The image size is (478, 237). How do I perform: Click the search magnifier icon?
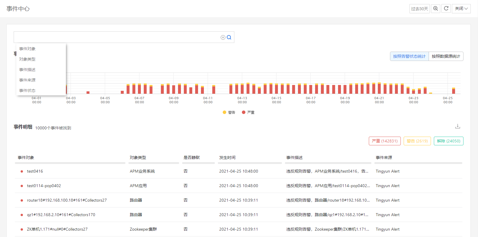[x=229, y=37]
